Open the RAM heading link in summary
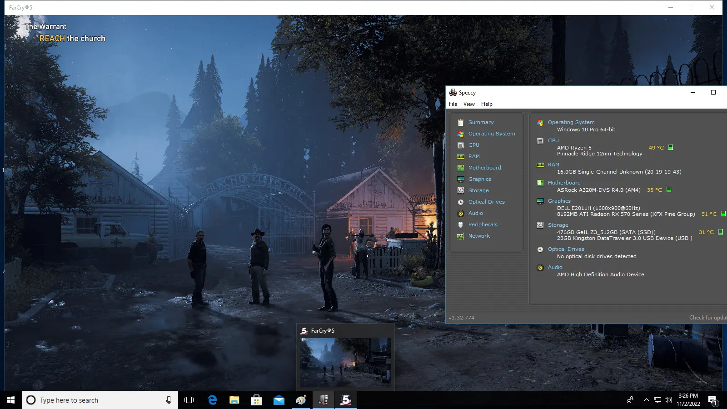The width and height of the screenshot is (727, 409). pyautogui.click(x=553, y=165)
